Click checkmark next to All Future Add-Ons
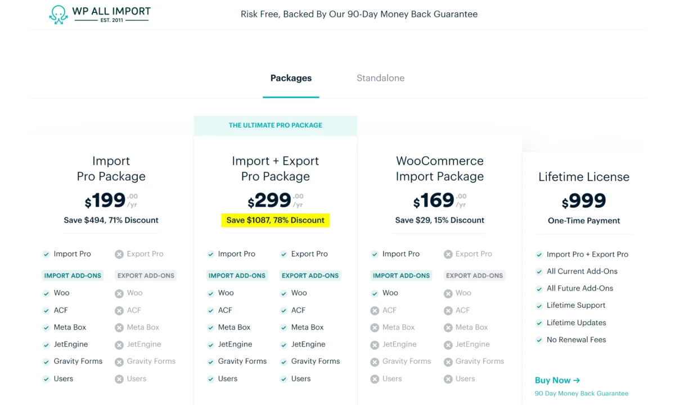 pos(539,289)
